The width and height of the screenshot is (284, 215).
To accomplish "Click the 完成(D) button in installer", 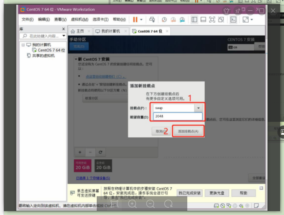I will pos(79,46).
